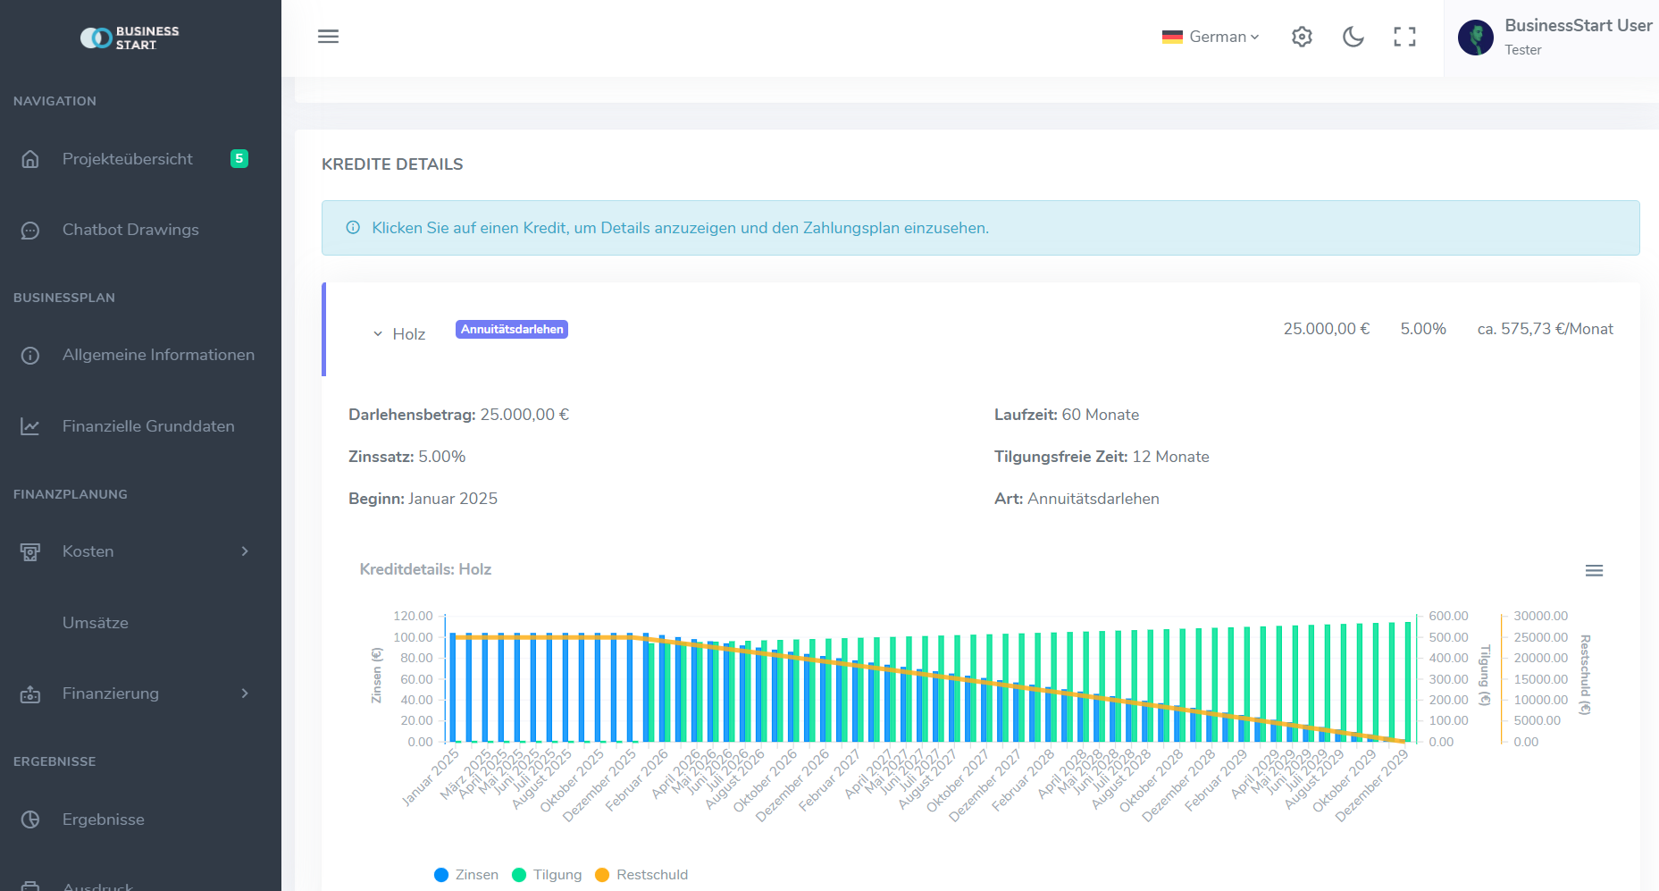Screen dimensions: 1659x891
Task: Toggle Zinsen series in chart legend
Action: [466, 875]
